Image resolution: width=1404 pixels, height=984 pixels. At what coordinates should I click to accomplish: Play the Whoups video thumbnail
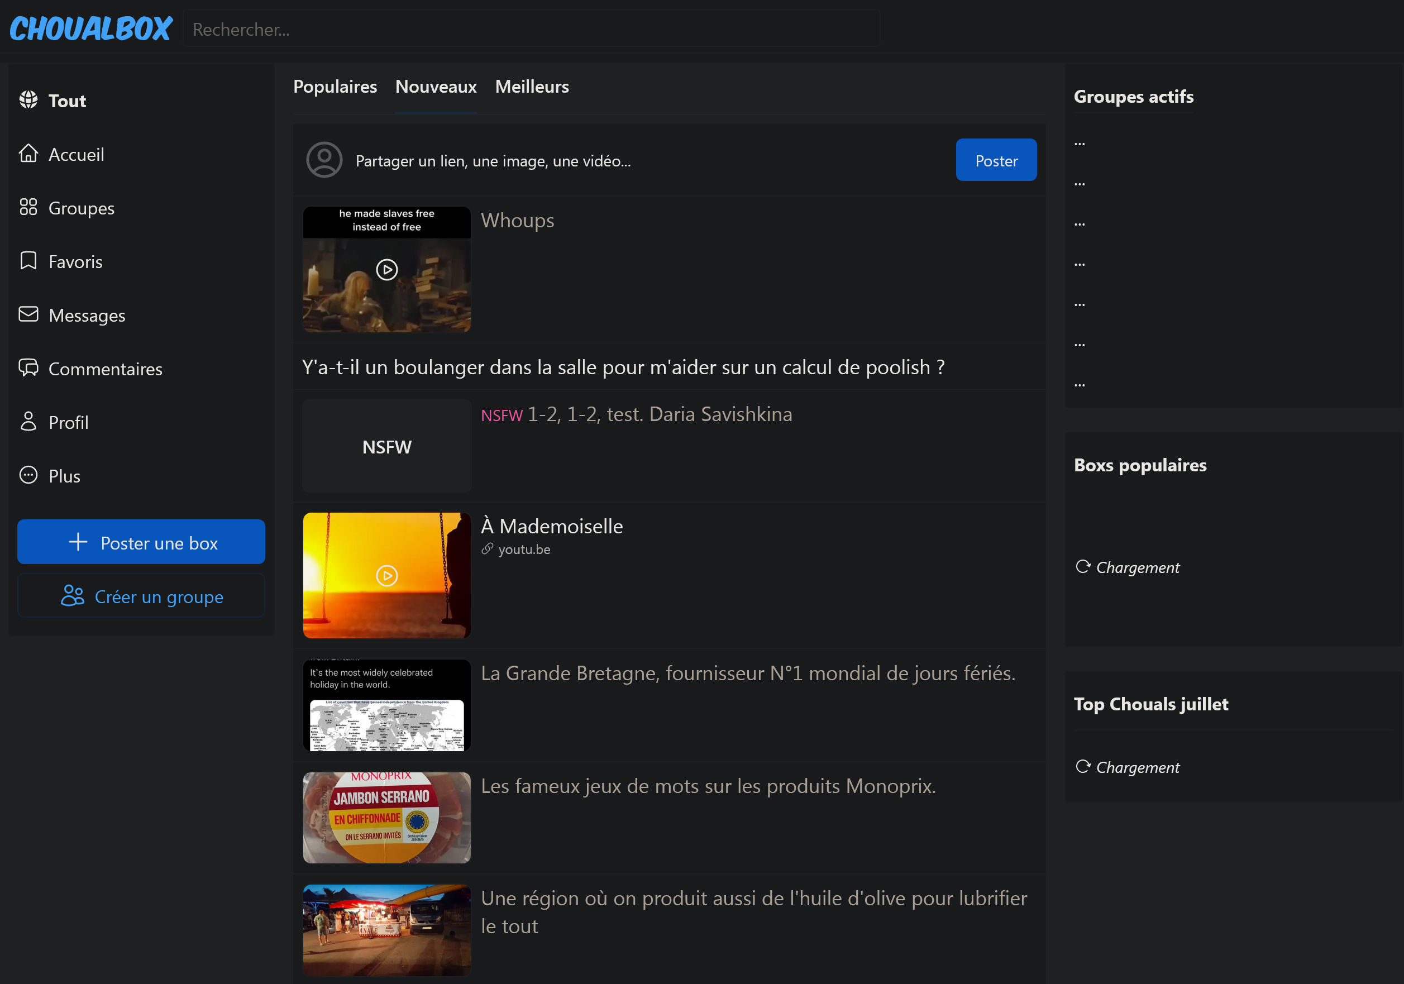(x=386, y=270)
